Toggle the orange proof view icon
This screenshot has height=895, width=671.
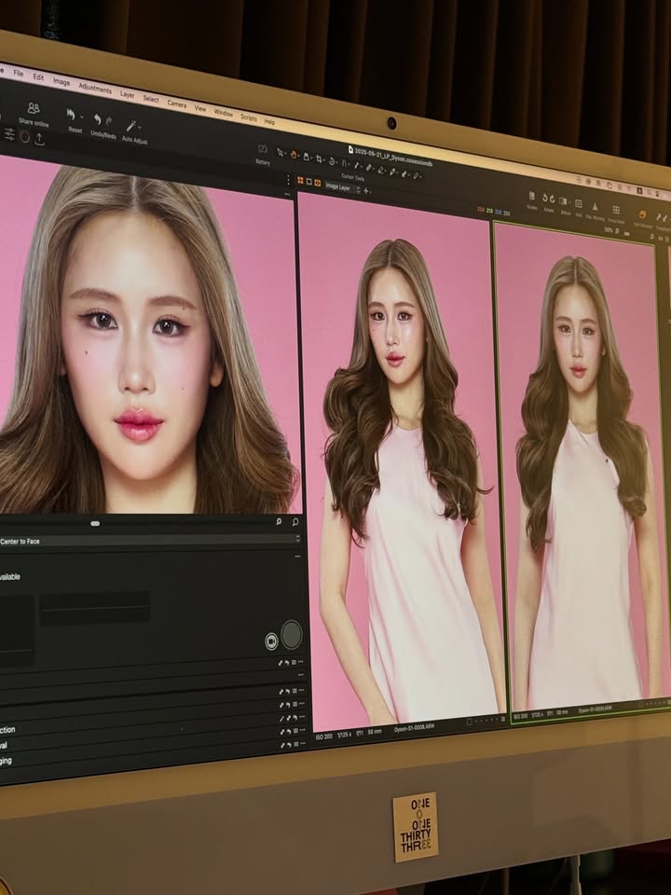click(x=318, y=184)
